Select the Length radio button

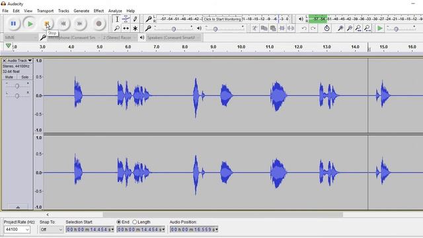(135, 222)
